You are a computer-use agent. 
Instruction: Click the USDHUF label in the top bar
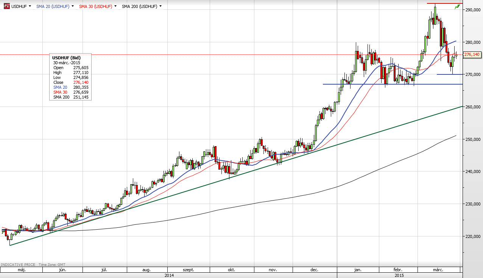[x=19, y=6]
